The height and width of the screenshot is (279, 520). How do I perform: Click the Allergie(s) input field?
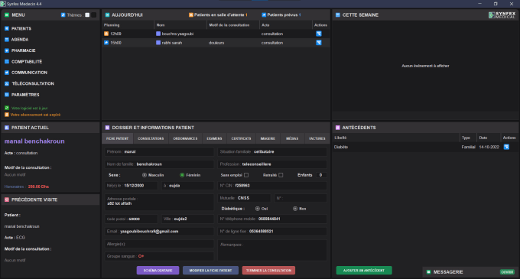[159, 244]
